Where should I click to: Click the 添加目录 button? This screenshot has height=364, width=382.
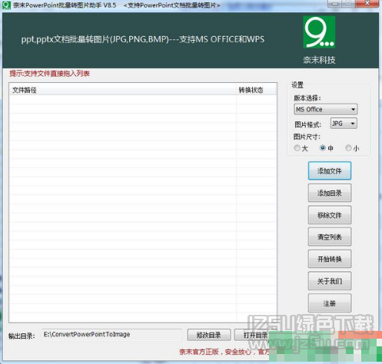pos(330,193)
